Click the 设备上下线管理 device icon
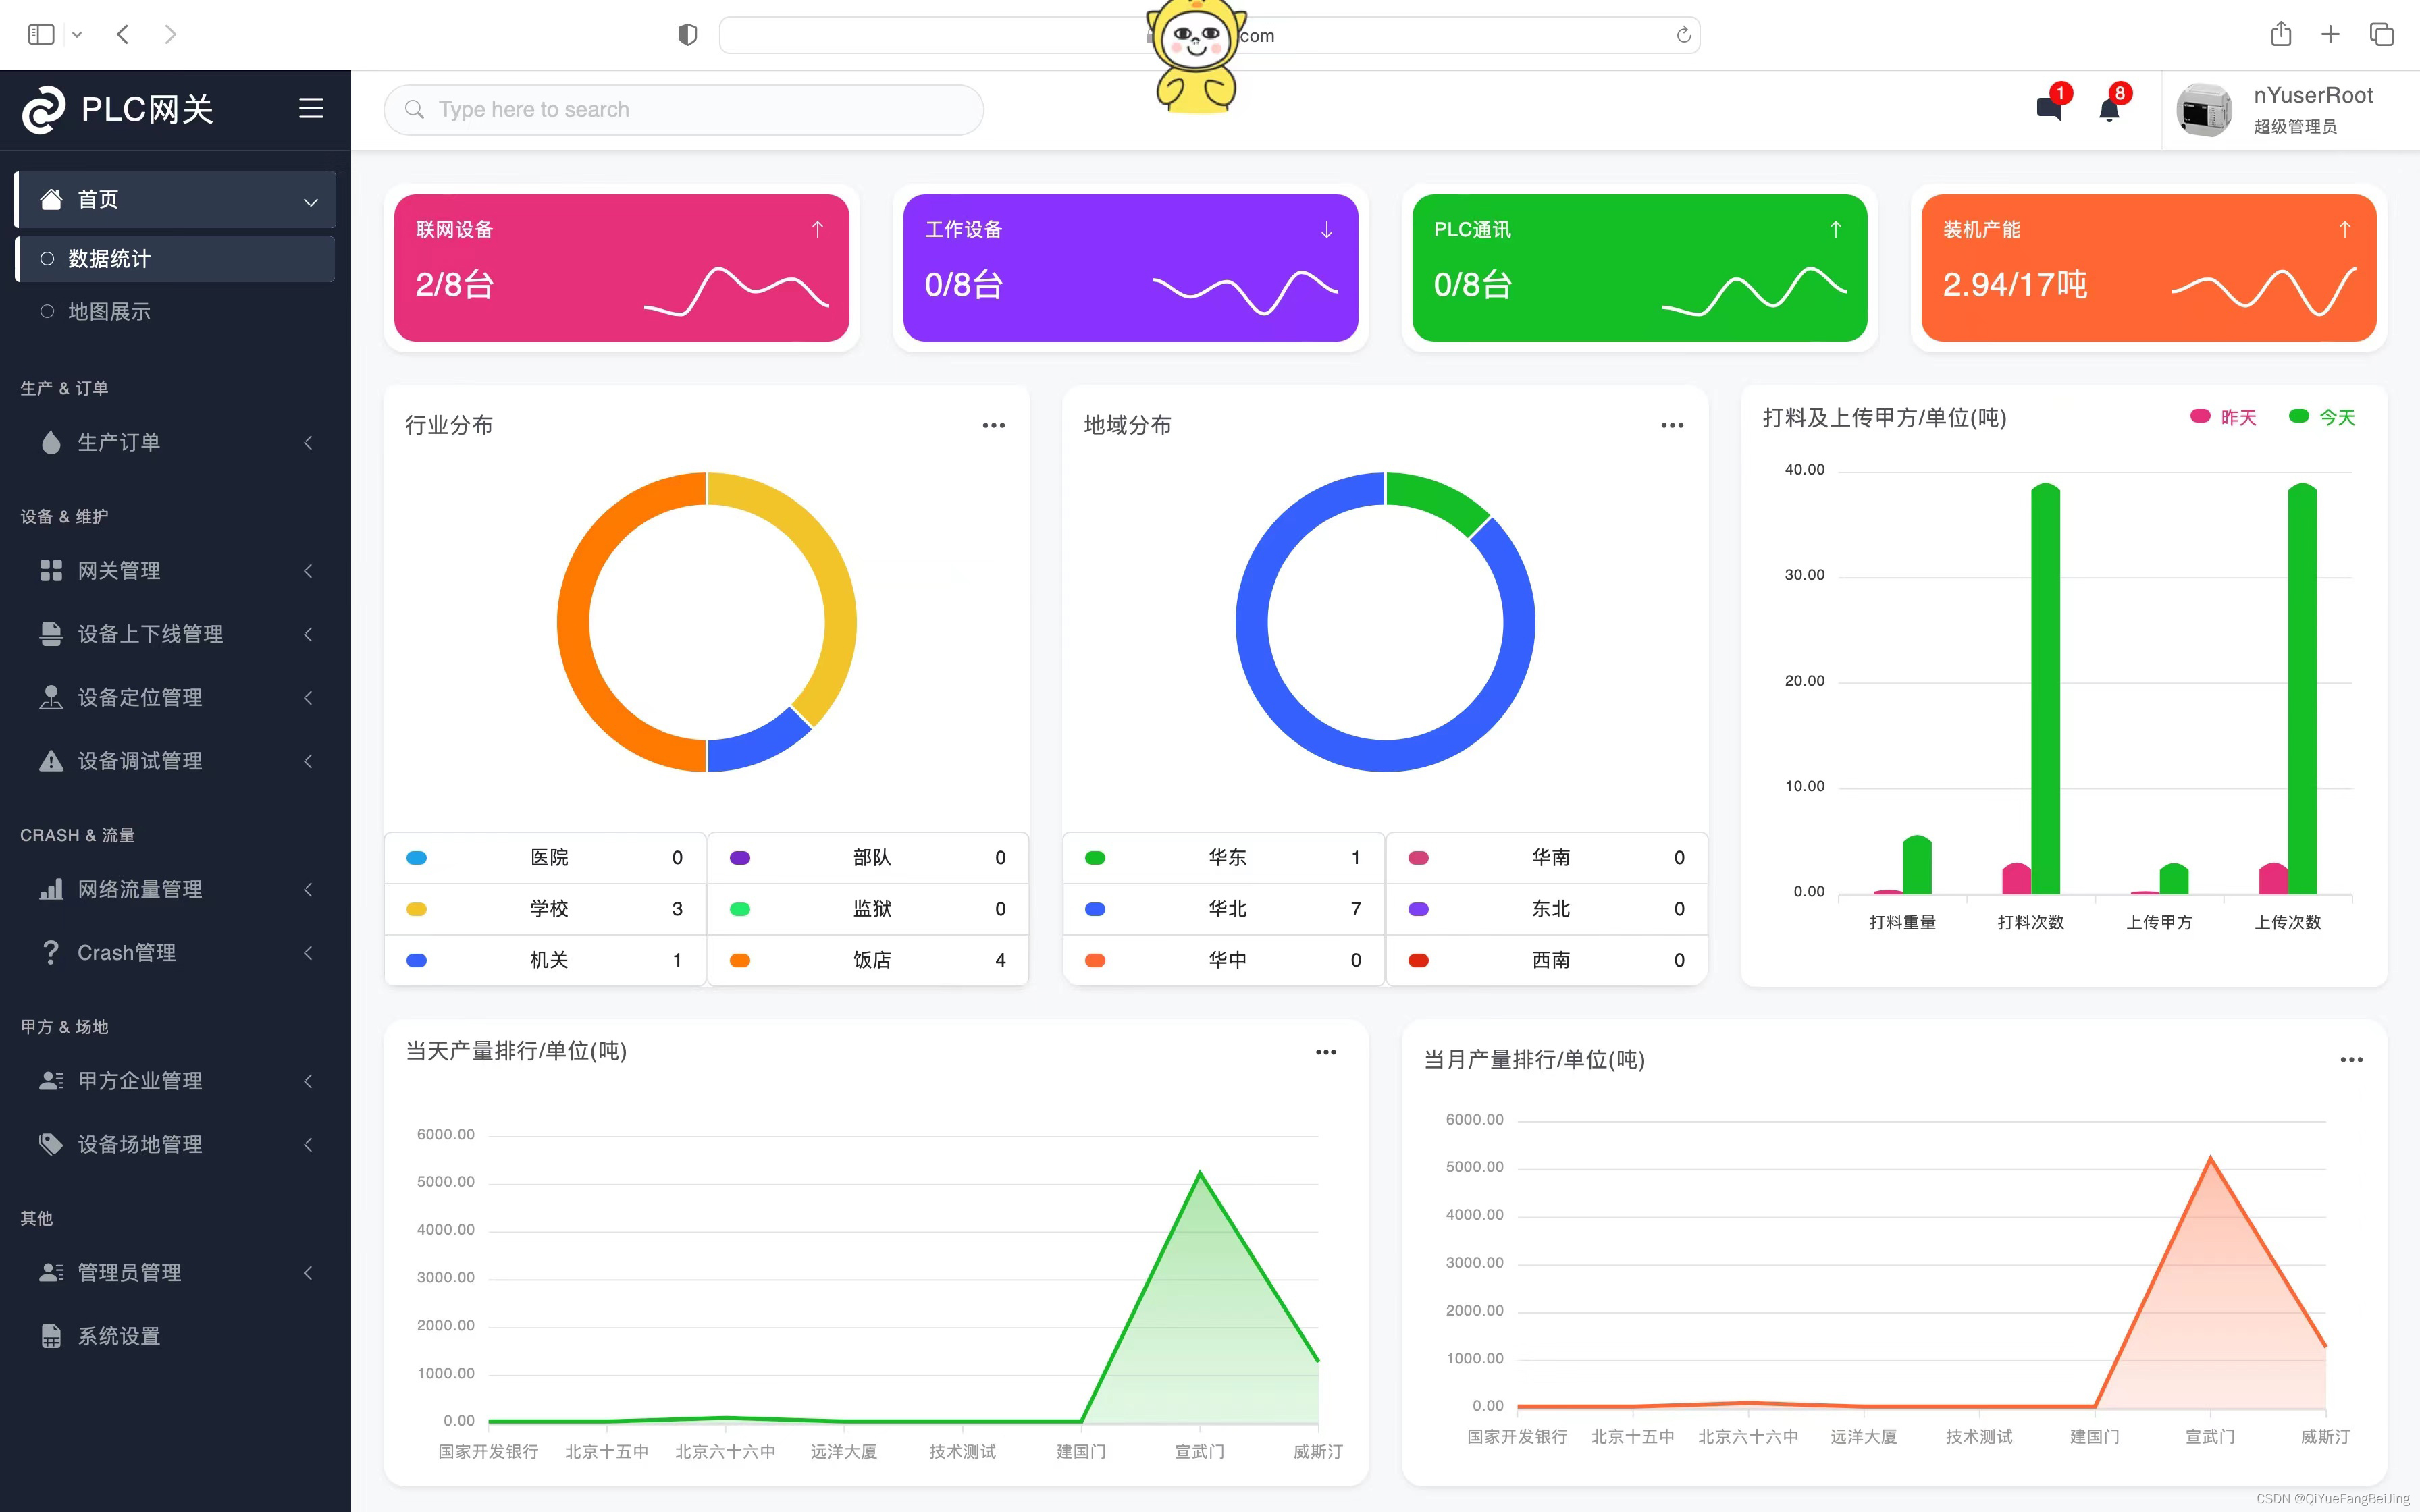This screenshot has height=1512, width=2420. coord(47,632)
